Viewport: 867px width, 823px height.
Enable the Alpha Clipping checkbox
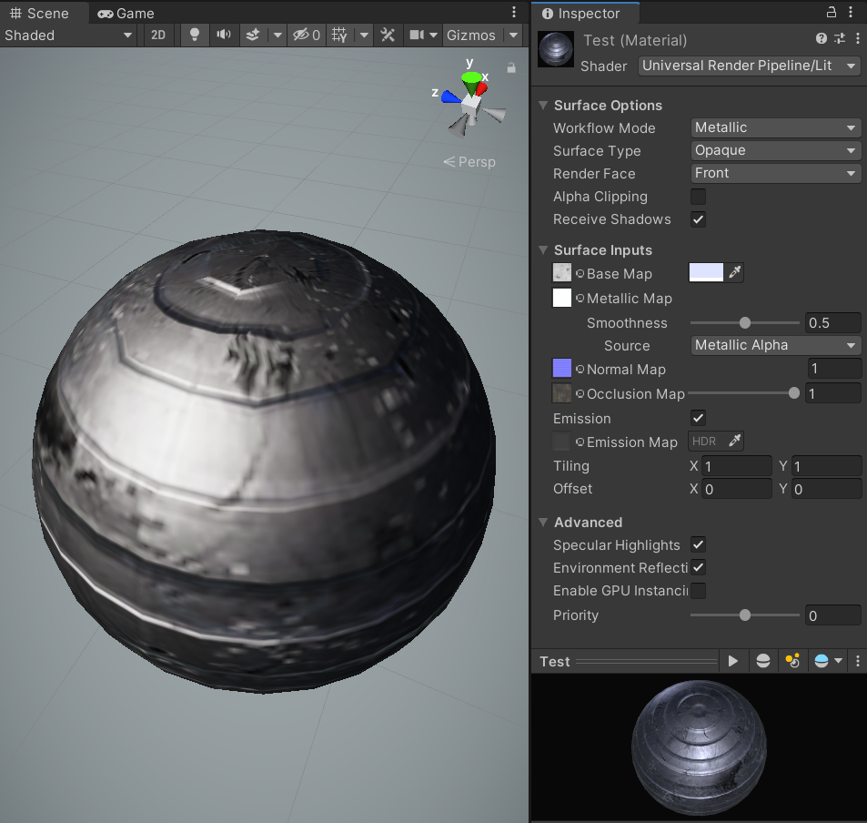698,197
